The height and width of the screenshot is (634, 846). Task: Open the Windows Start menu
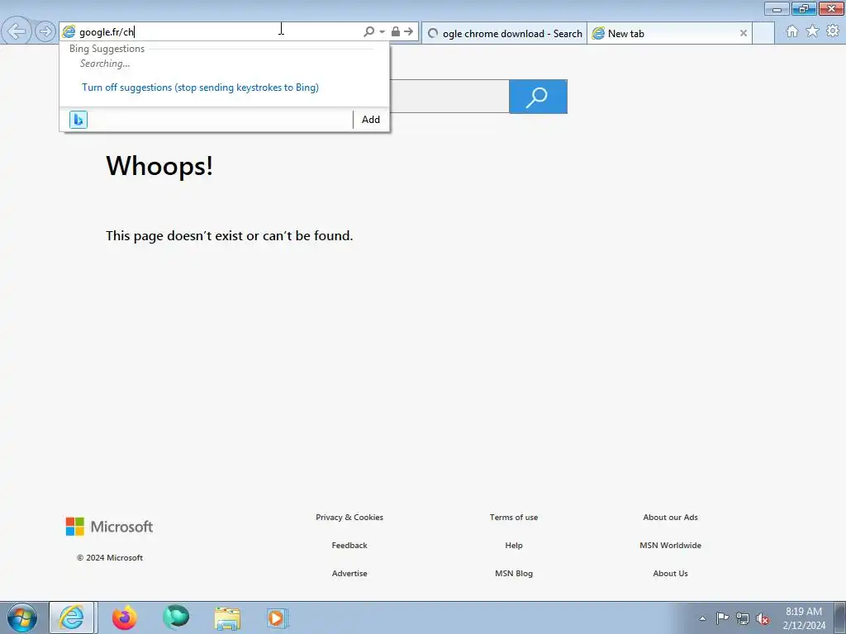click(22, 617)
